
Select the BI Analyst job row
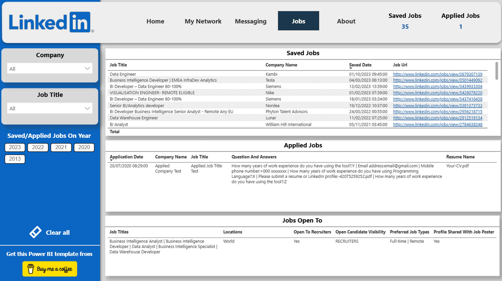(298, 124)
